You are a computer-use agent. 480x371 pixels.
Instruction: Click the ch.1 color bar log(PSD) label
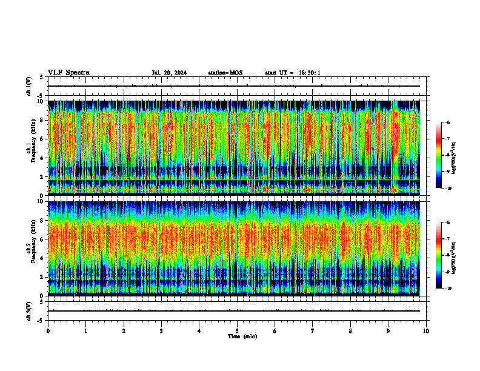[454, 158]
